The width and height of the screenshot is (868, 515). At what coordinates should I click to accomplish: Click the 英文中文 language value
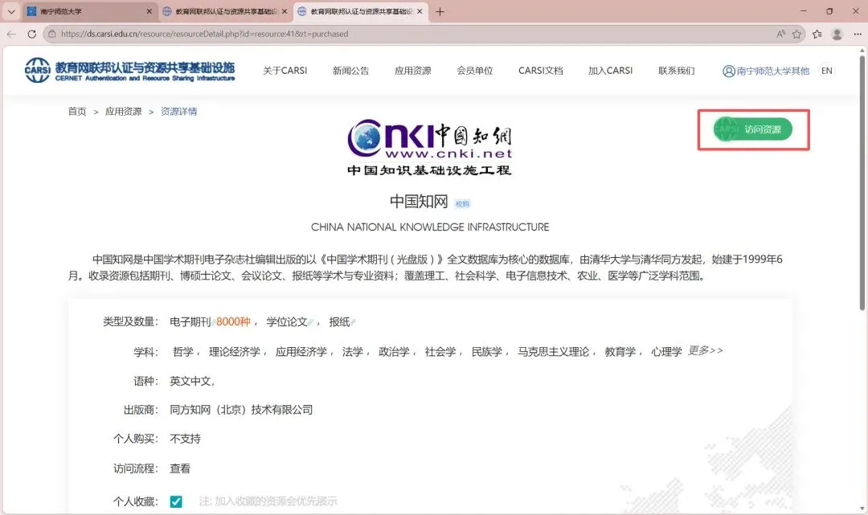(190, 381)
